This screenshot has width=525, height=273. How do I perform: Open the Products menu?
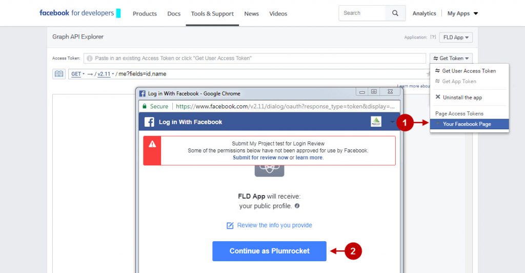tap(145, 14)
